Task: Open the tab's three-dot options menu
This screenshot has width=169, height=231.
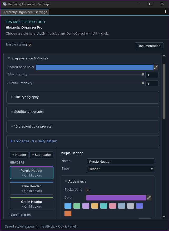Action: click(x=166, y=12)
